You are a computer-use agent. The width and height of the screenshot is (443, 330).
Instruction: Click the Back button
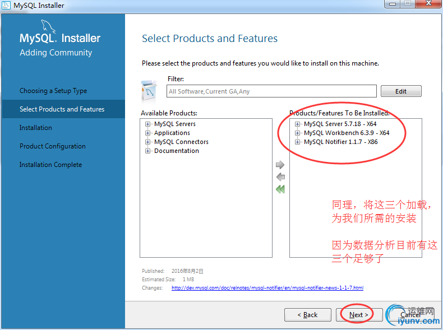tap(308, 315)
